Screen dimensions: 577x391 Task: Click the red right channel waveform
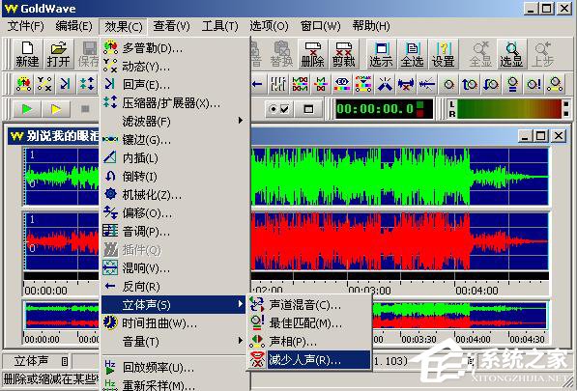[x=399, y=241]
